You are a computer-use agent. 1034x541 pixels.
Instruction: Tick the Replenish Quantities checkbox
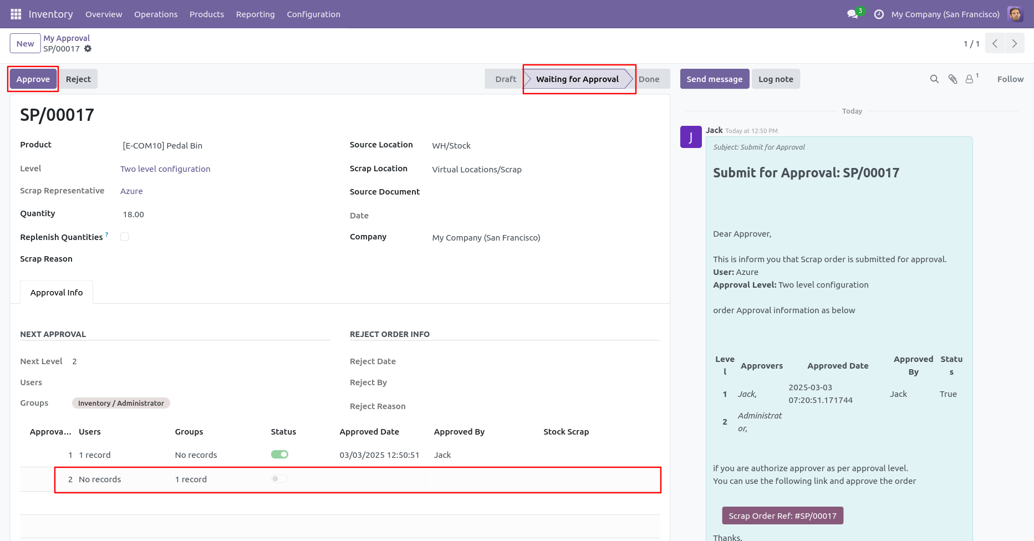(125, 237)
